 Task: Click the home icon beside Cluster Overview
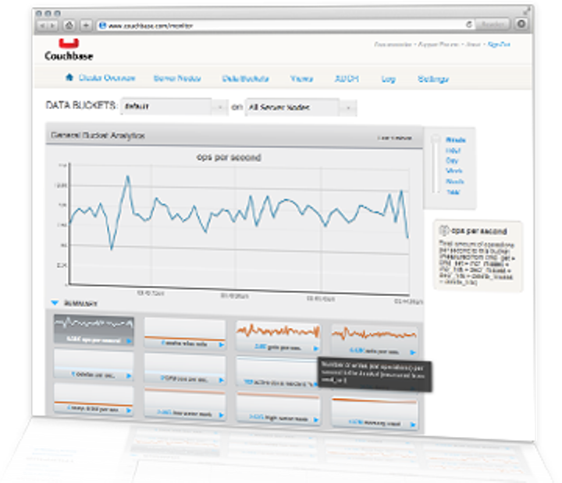pos(69,78)
